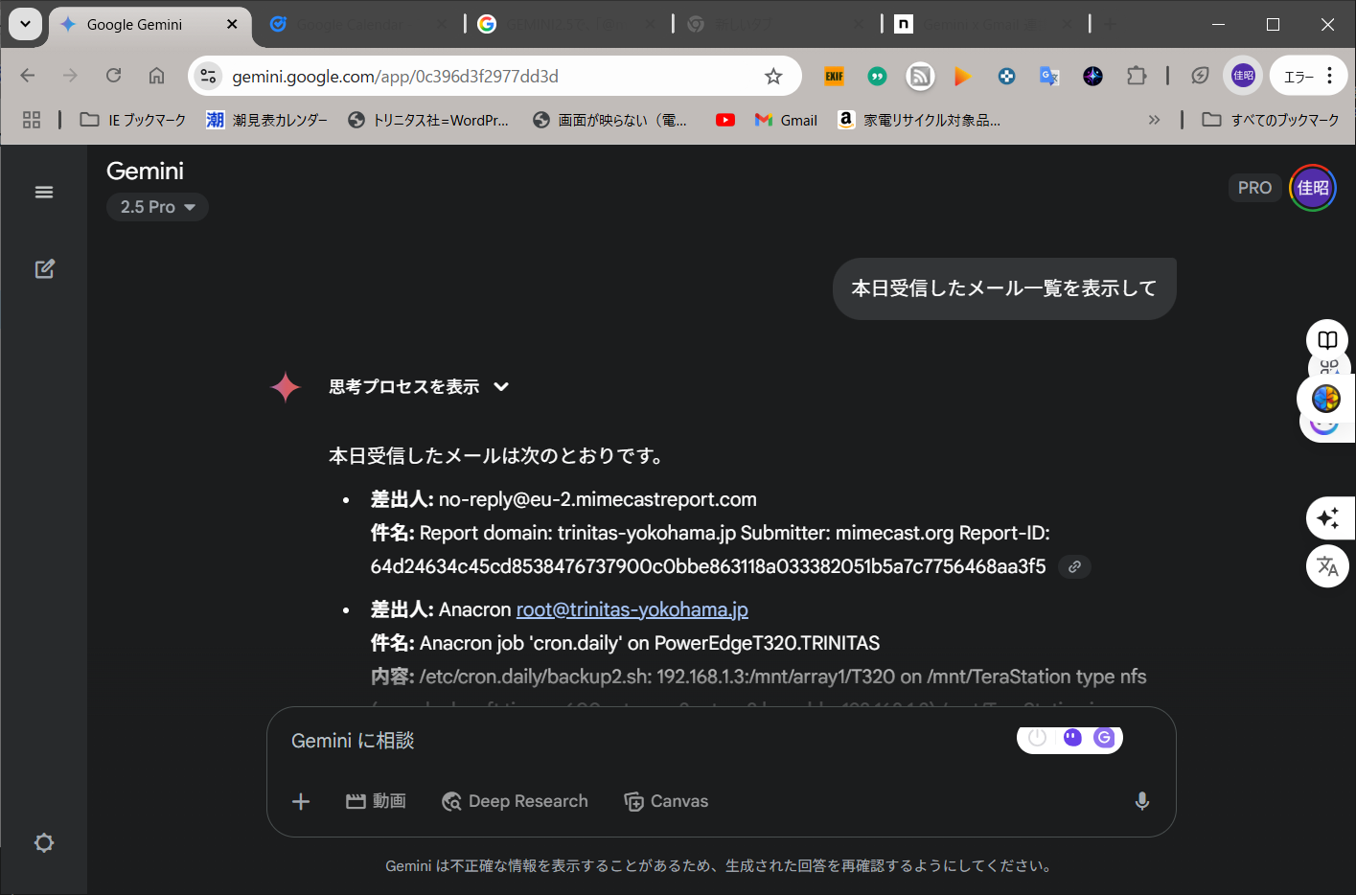Start a new chat with the pencil icon
This screenshot has height=895, width=1356.
[44, 269]
